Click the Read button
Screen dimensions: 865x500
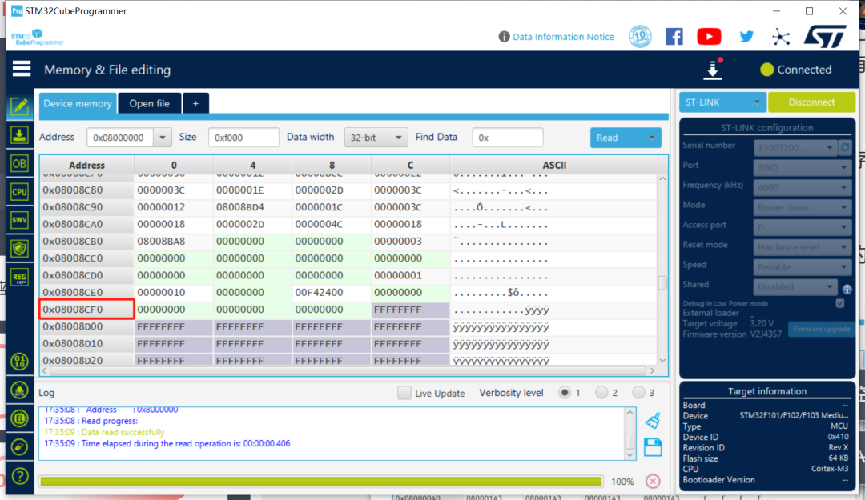point(625,138)
